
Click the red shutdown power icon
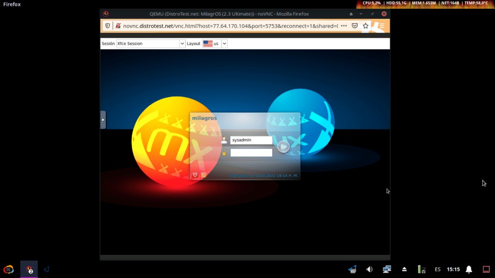click(x=195, y=175)
